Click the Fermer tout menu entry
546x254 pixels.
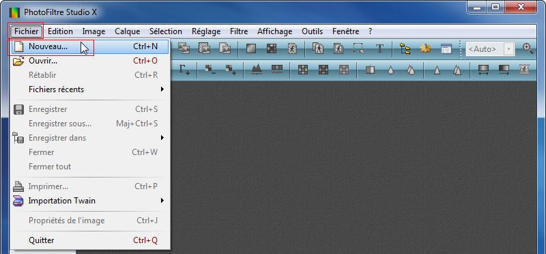(x=90, y=167)
